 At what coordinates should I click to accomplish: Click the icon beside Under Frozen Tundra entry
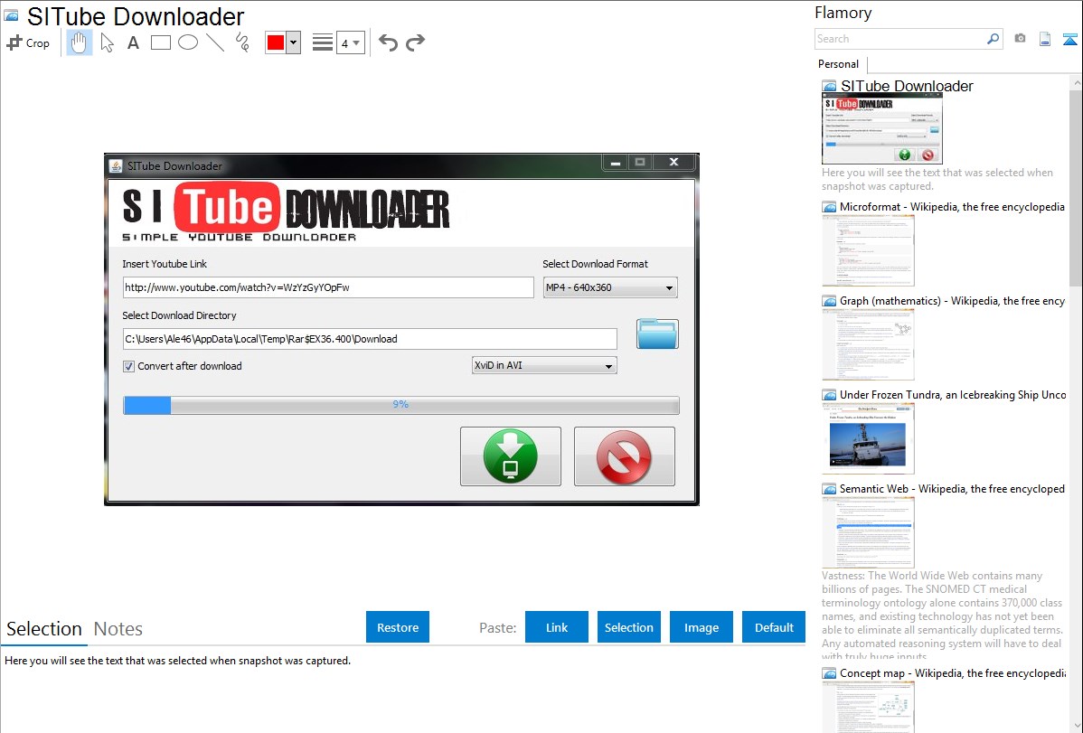tap(829, 395)
